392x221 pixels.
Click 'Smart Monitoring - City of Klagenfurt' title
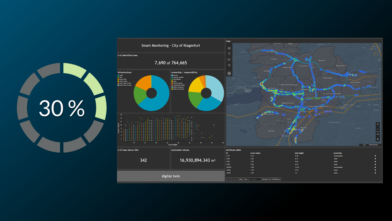tap(171, 45)
